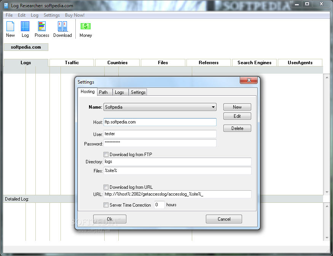Viewport: 333px width, 256px height.
Task: Expand the Name dropdown showing Softpedia
Action: pyautogui.click(x=160, y=107)
